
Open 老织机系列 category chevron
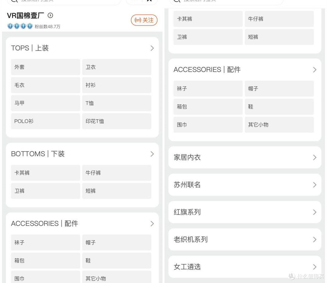point(315,240)
